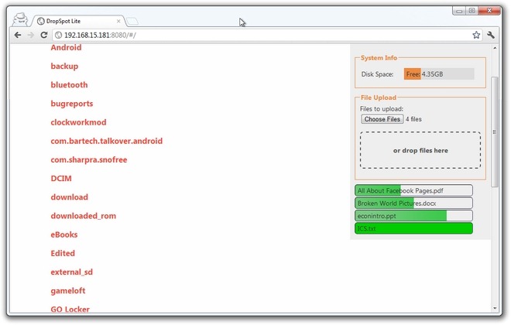The image size is (511, 325).
Task: Open the eBooks folder
Action: pyautogui.click(x=64, y=234)
